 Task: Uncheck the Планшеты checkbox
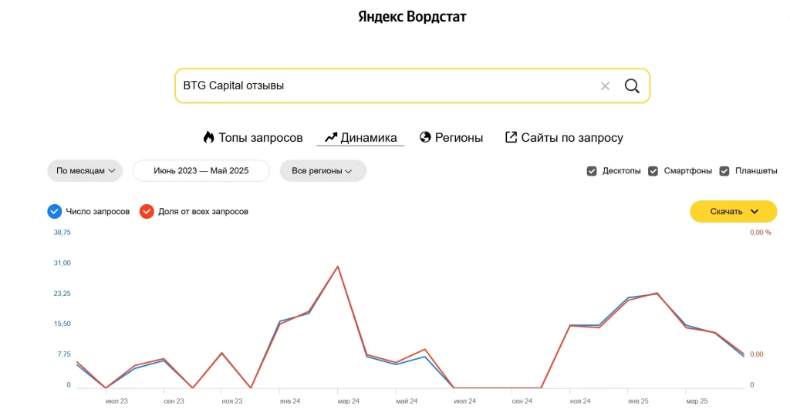pos(724,171)
